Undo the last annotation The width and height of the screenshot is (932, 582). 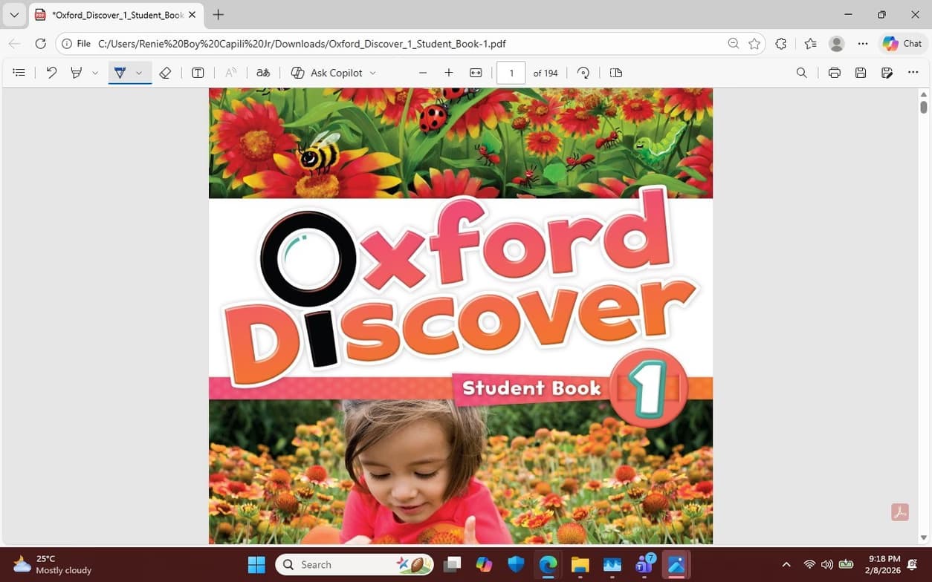pyautogui.click(x=51, y=72)
